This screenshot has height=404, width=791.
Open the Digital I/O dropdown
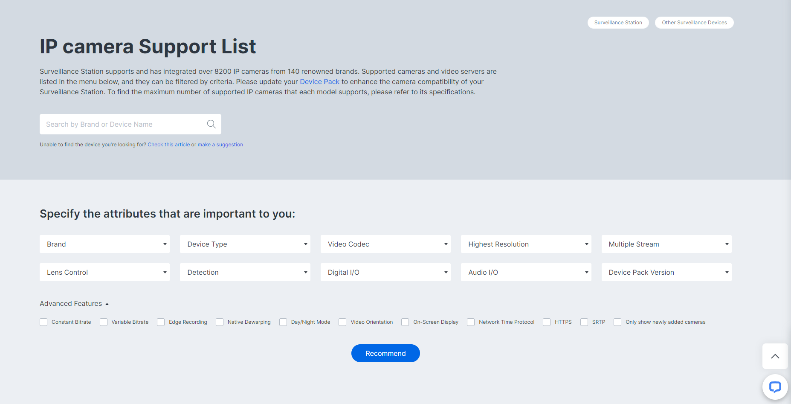point(385,272)
